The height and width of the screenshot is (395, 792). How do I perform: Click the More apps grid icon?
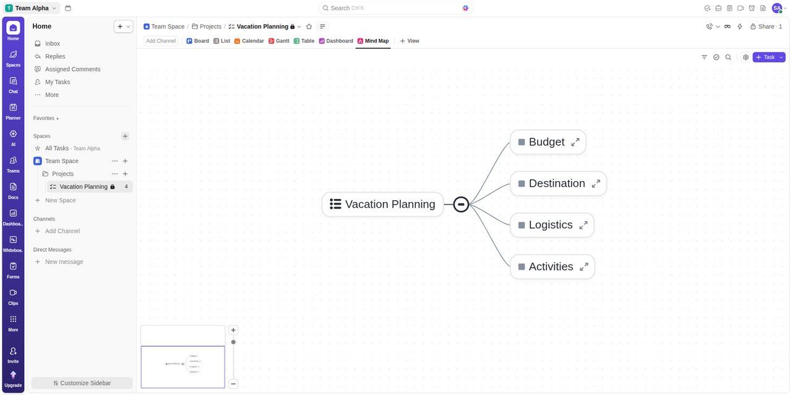(13, 319)
